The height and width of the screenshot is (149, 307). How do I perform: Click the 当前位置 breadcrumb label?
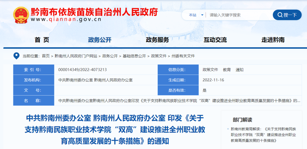[x=30, y=56]
